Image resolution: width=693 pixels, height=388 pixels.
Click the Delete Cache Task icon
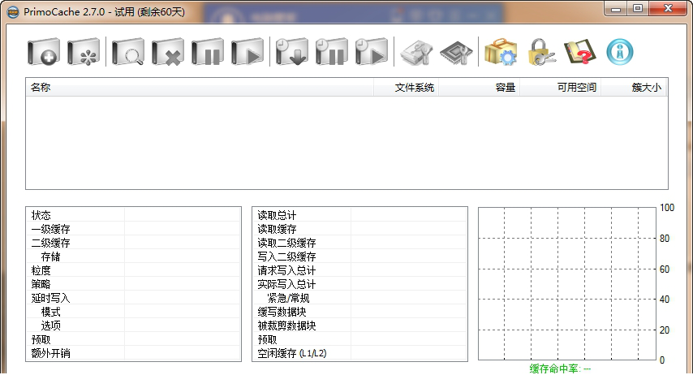pos(167,52)
